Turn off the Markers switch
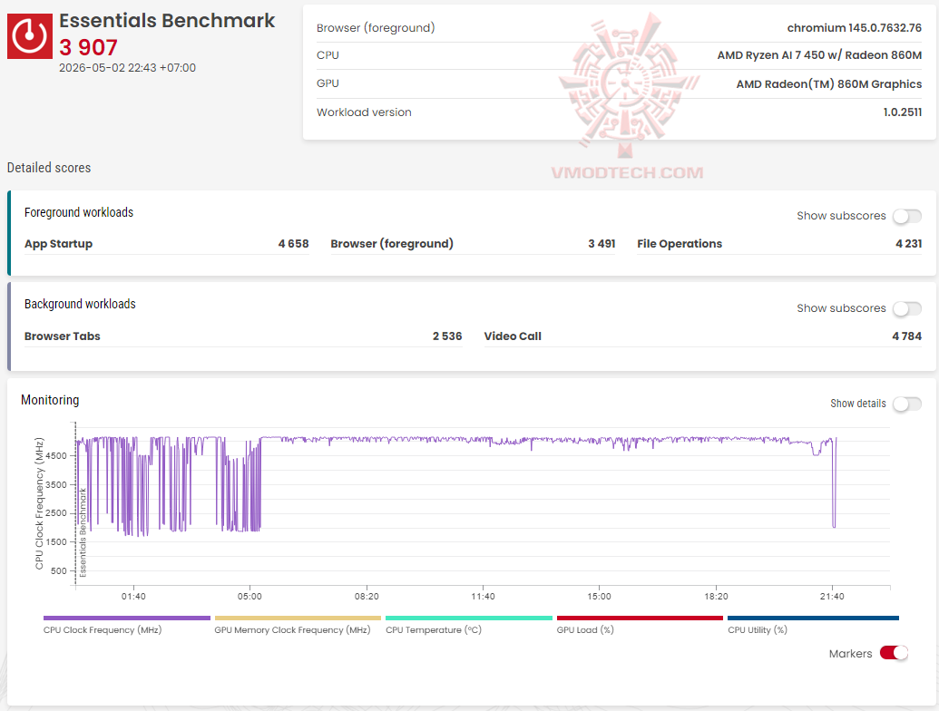 [x=894, y=653]
